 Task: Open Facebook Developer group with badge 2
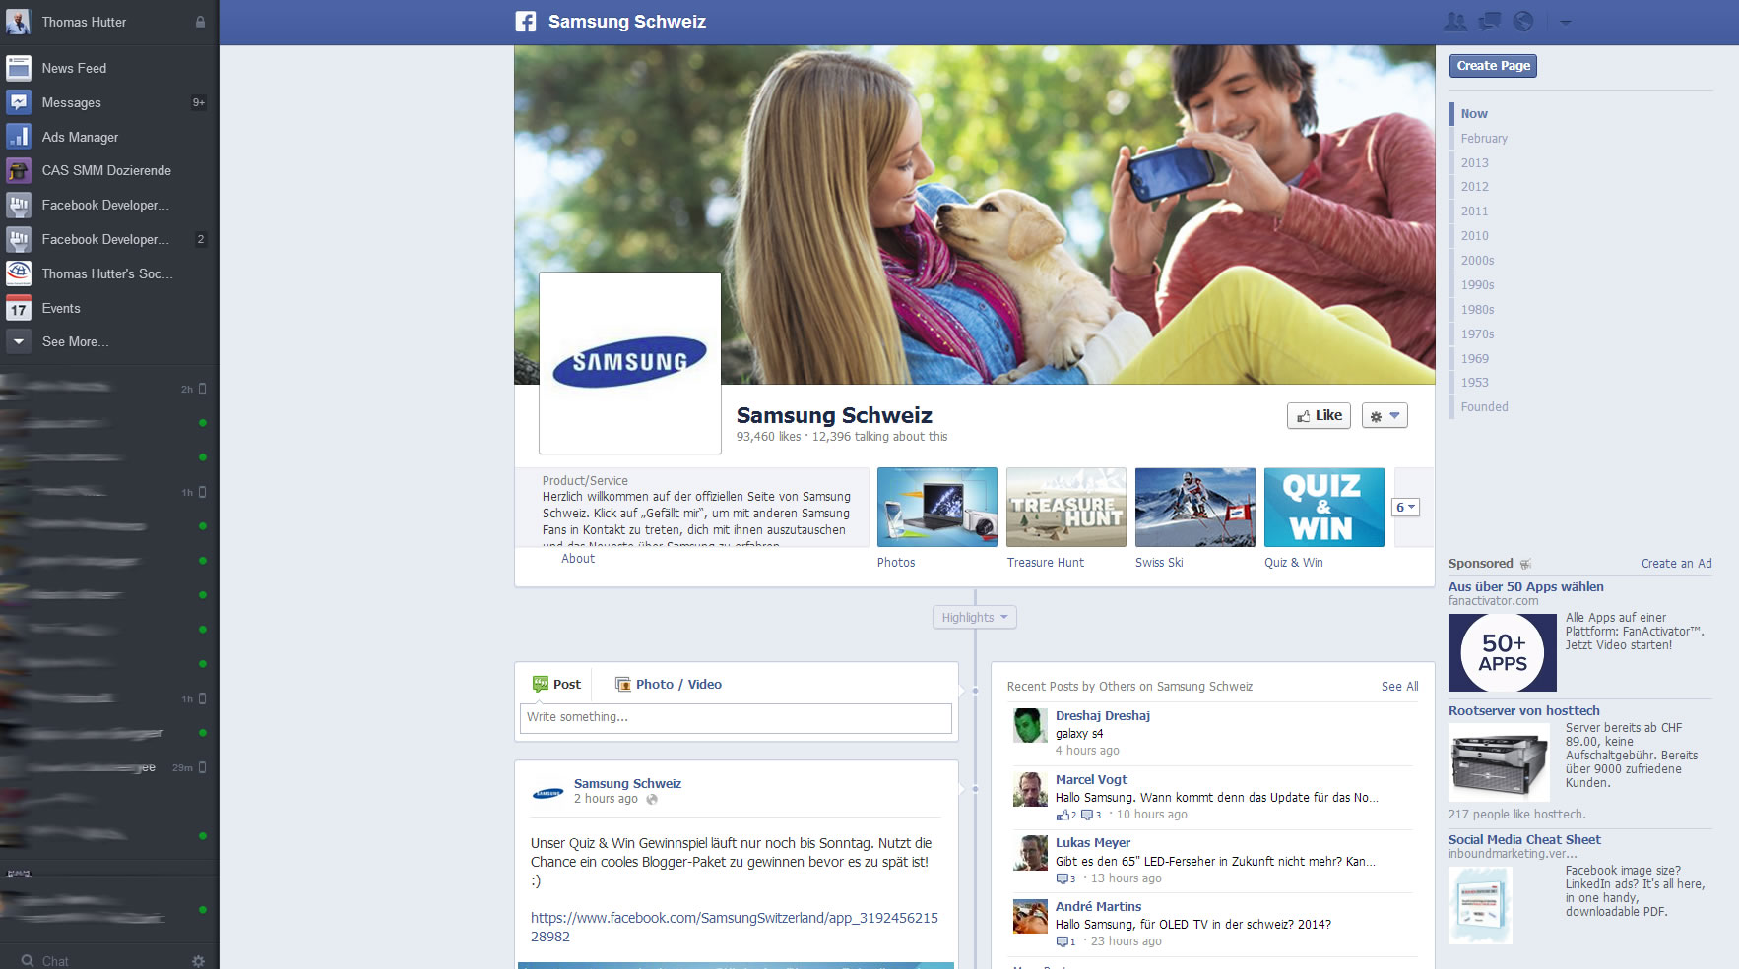(108, 239)
